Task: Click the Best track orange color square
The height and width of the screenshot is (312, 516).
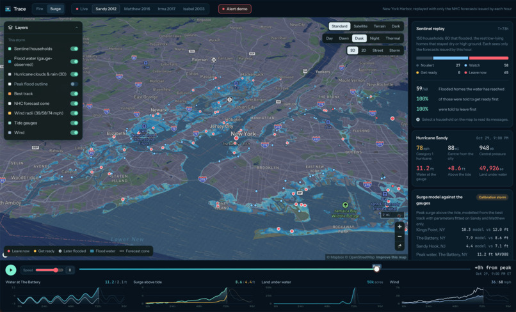Action: (x=10, y=94)
